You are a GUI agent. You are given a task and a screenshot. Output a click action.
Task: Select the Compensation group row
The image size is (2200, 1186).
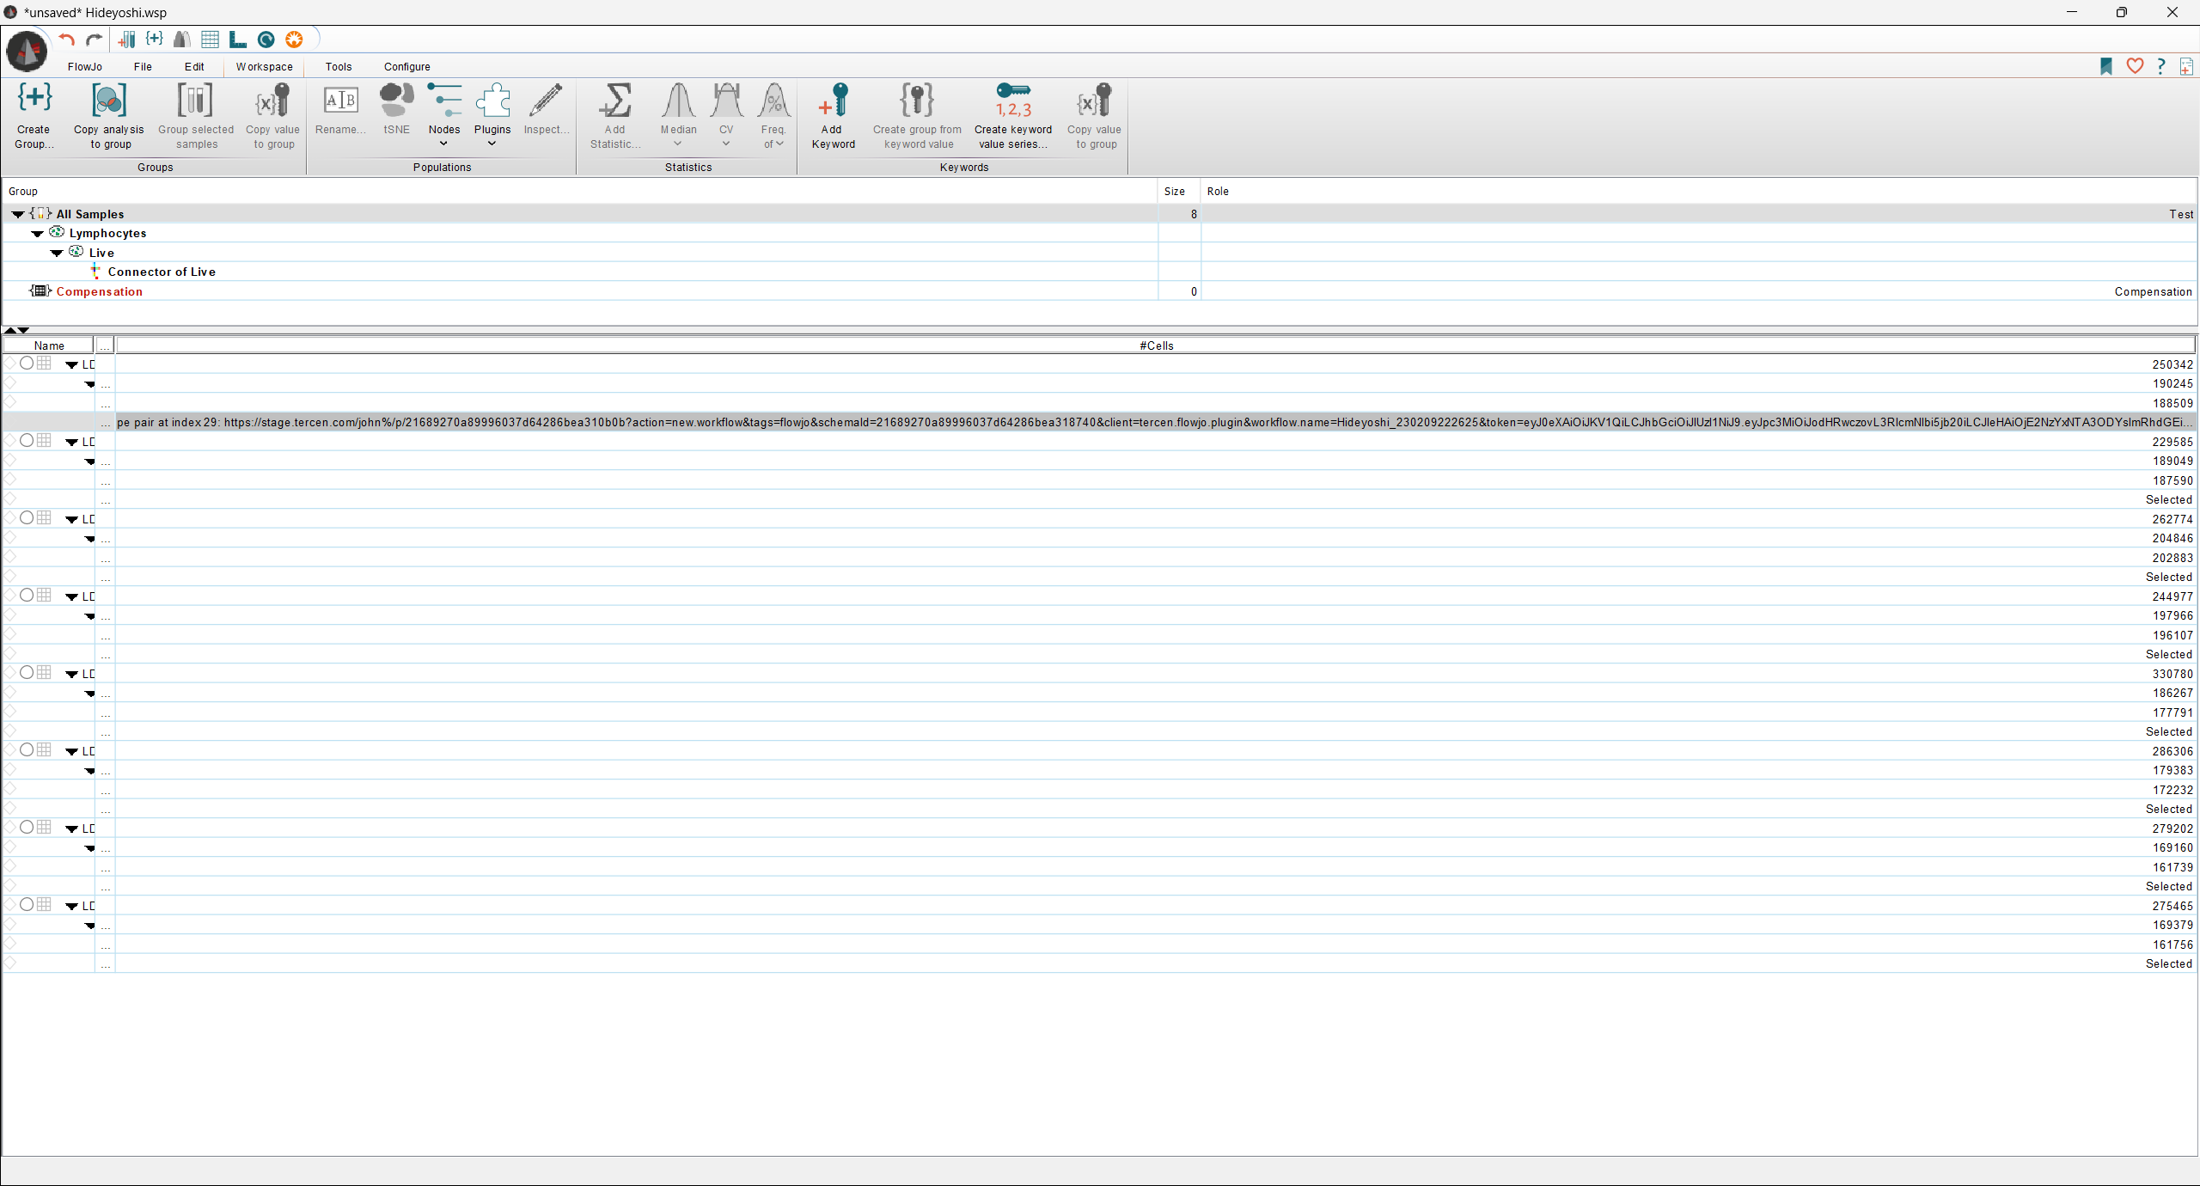(100, 292)
